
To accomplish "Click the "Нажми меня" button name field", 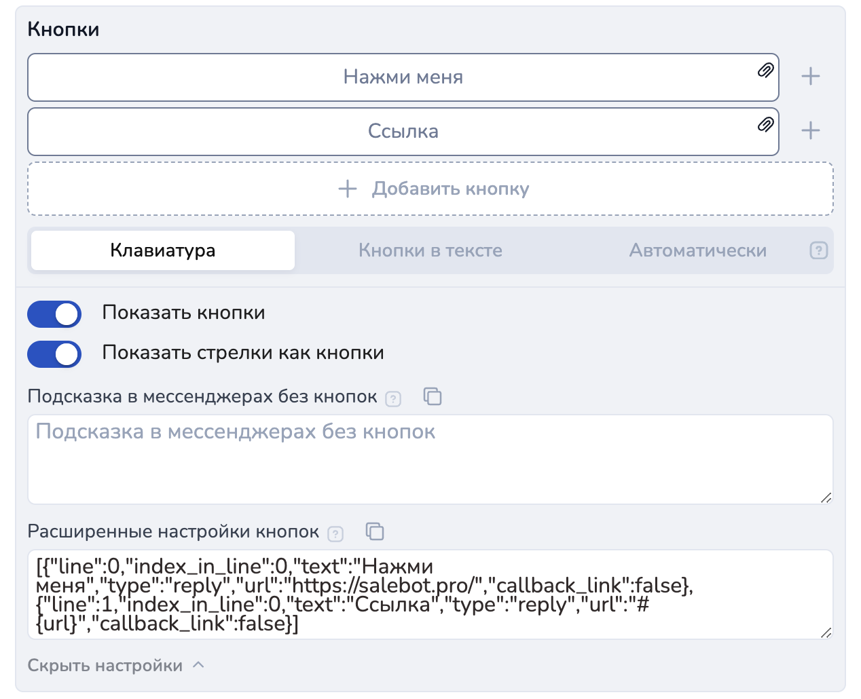I will (403, 77).
